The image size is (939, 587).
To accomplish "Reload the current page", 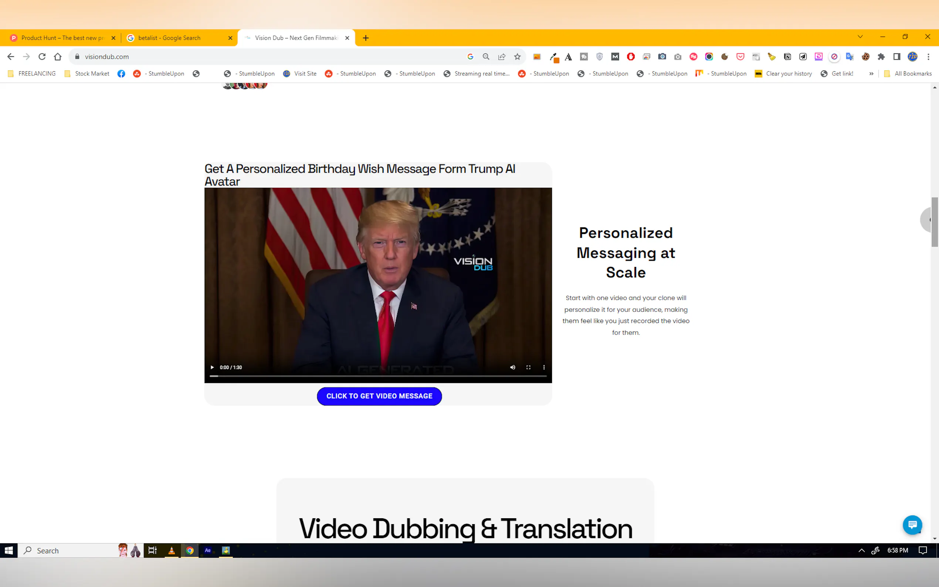I will (x=42, y=57).
